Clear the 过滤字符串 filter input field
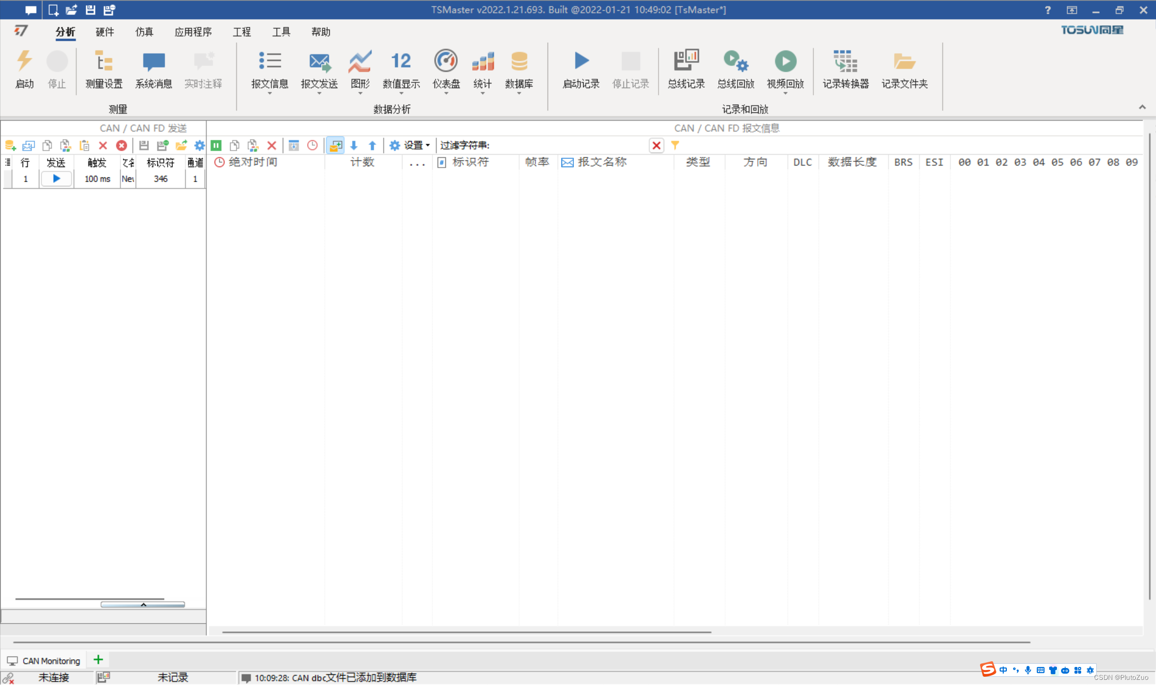1156x685 pixels. (657, 145)
